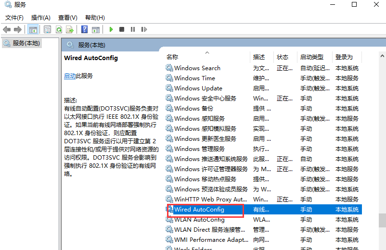
Task: Click gear icon of Windows Time row
Action: click(169, 78)
